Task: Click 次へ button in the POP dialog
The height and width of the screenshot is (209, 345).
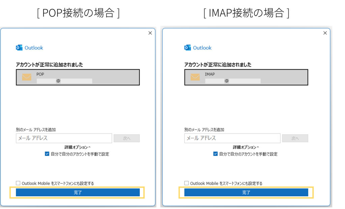Action: pos(127,138)
